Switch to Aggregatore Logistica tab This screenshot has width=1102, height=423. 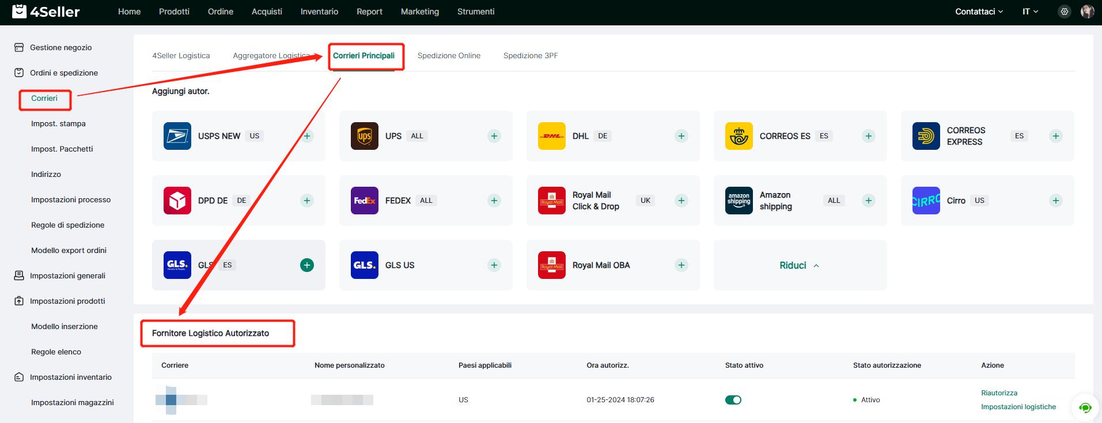click(x=271, y=55)
